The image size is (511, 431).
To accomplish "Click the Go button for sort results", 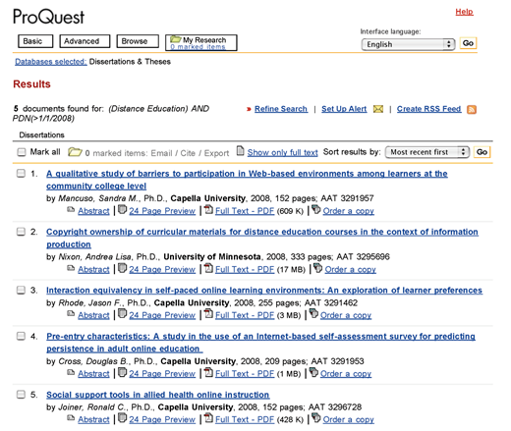I will click(x=482, y=152).
